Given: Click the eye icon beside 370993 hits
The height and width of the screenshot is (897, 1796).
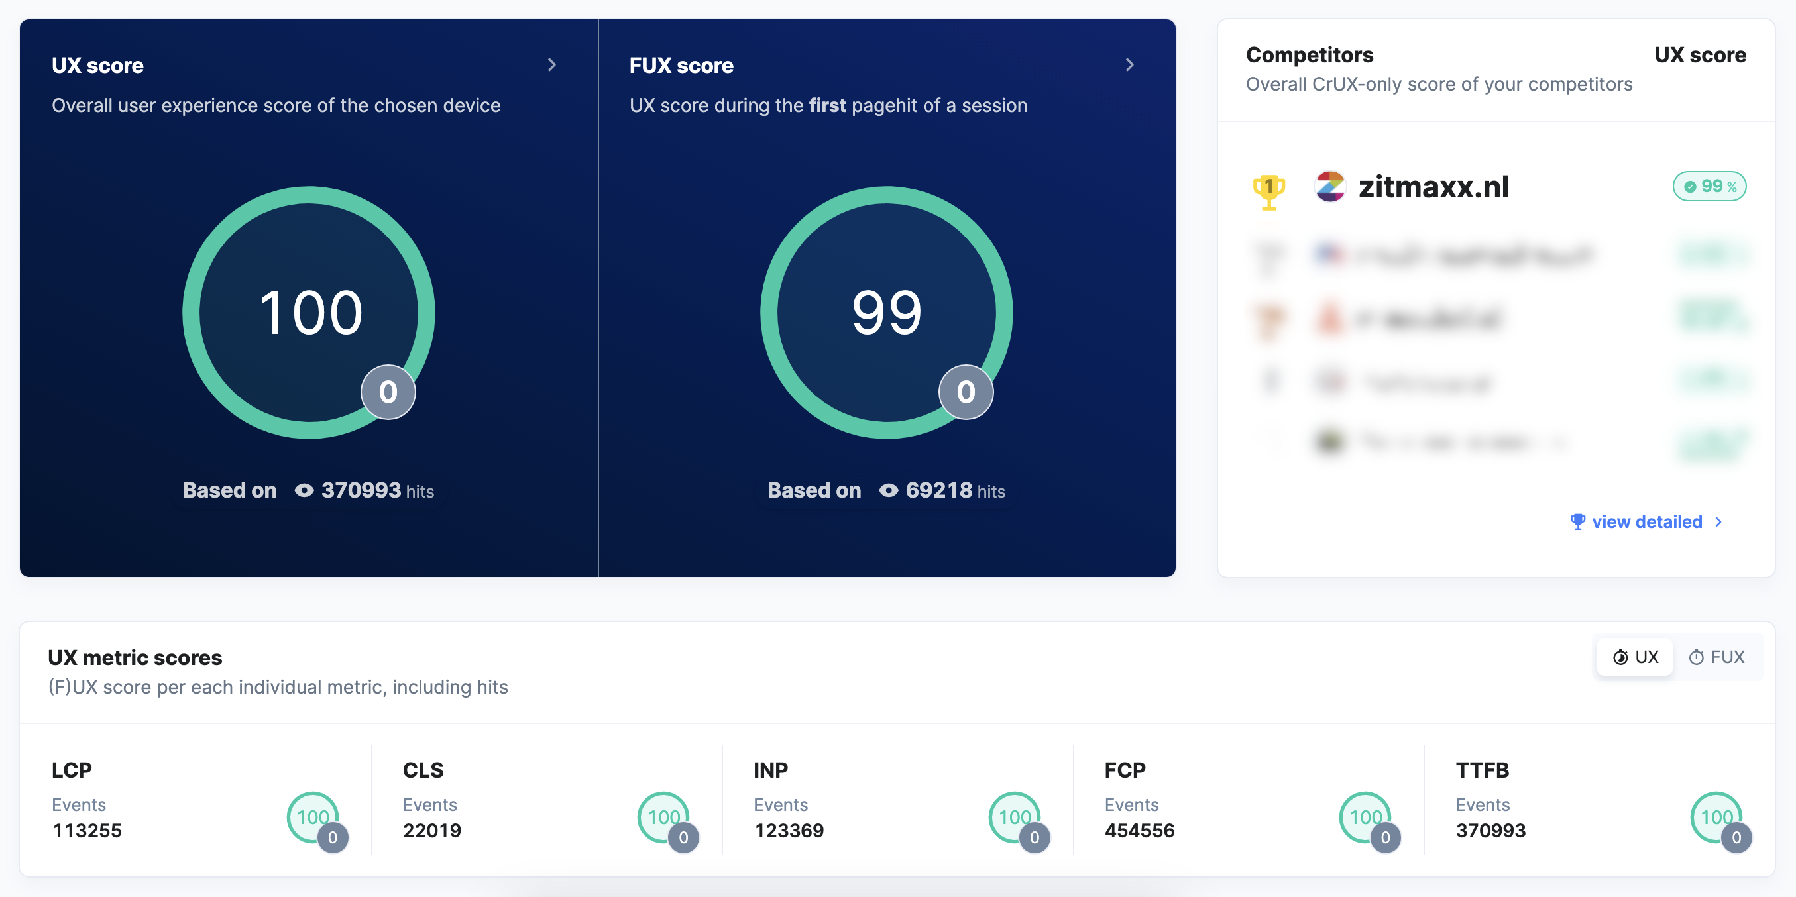Looking at the screenshot, I should click(x=304, y=490).
